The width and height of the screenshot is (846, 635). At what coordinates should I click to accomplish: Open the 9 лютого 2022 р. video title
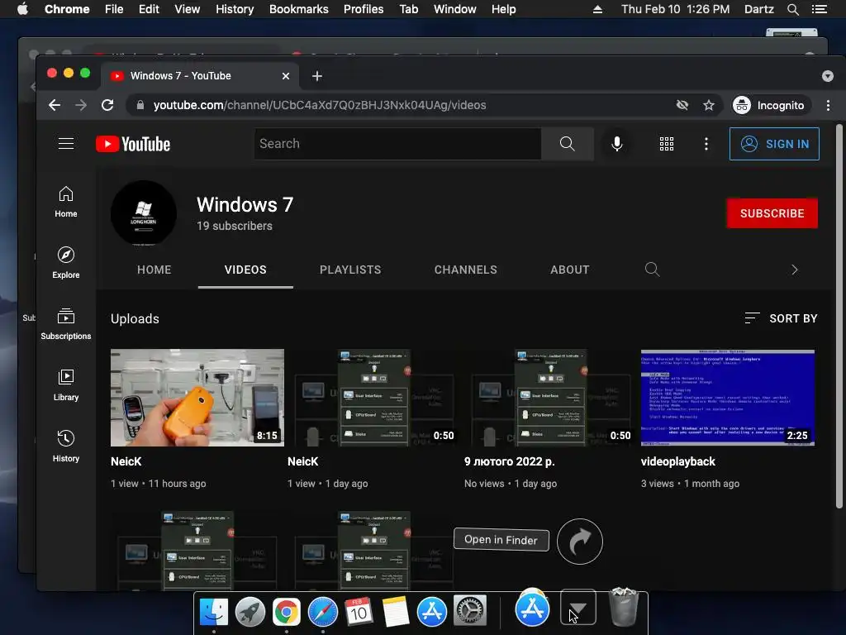click(509, 461)
